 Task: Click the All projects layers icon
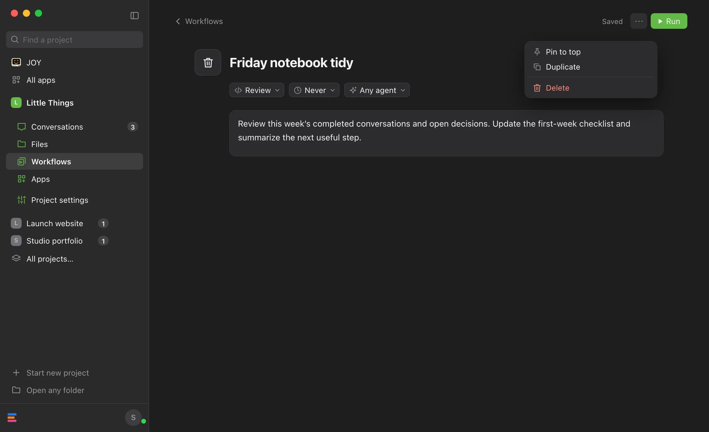(x=16, y=258)
